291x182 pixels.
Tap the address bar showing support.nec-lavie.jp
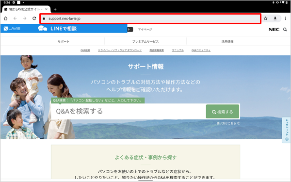150,18
